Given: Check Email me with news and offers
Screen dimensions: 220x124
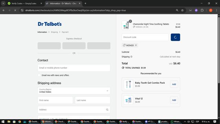Looking at the screenshot, I should click(39, 75).
